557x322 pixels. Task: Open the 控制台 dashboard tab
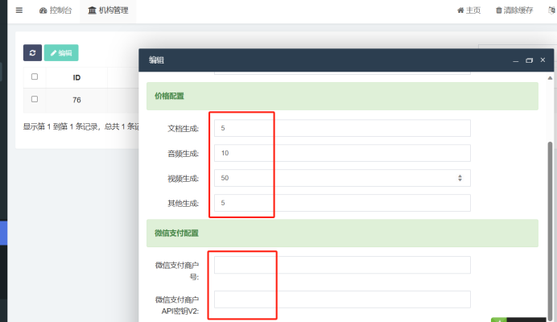[x=56, y=10]
